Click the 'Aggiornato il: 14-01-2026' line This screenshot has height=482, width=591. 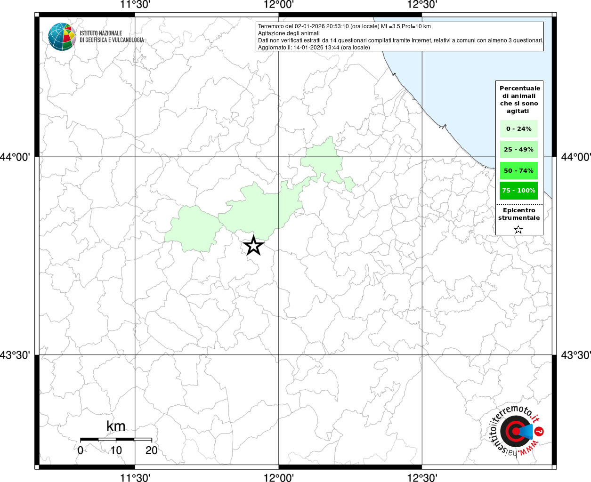click(314, 48)
